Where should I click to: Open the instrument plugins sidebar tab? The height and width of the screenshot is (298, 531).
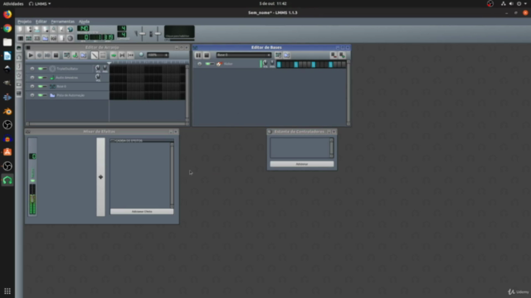tap(18, 48)
